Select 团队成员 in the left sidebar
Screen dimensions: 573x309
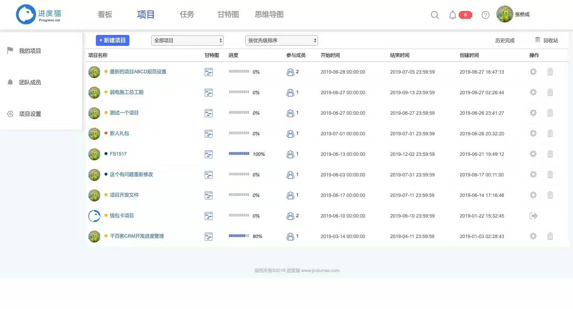30,82
